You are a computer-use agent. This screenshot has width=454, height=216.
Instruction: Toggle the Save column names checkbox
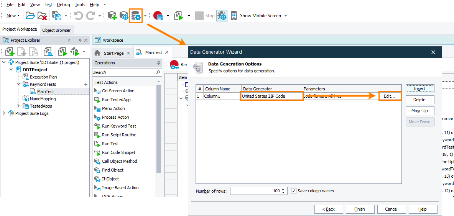point(294,191)
